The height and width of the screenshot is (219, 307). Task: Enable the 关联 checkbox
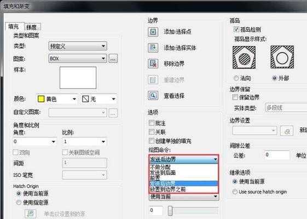pyautogui.click(x=152, y=131)
